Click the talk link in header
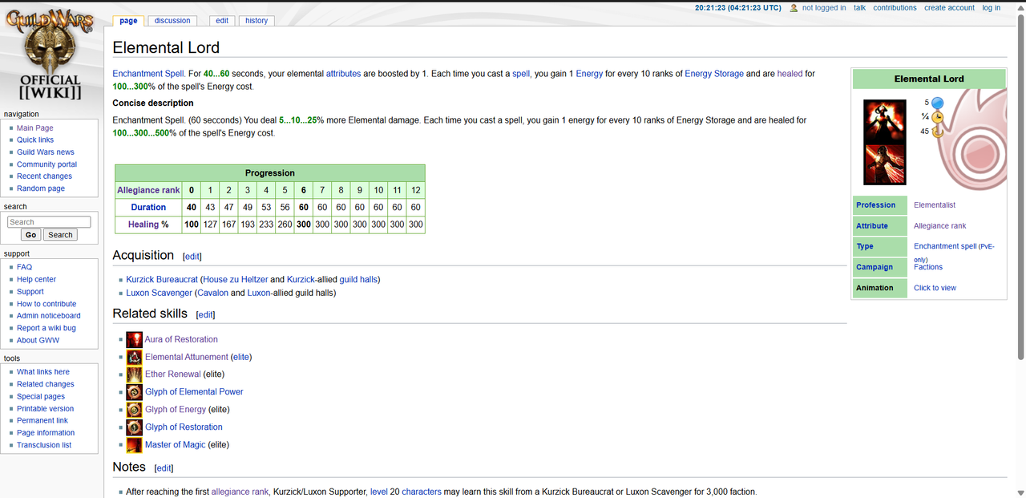The height and width of the screenshot is (498, 1026). click(x=859, y=8)
